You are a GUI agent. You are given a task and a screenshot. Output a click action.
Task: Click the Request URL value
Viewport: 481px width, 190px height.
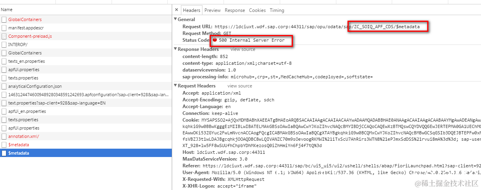(x=317, y=27)
